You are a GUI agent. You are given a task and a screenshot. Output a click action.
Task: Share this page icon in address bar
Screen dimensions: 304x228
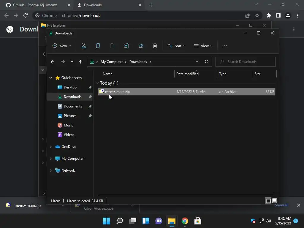tap(248, 15)
